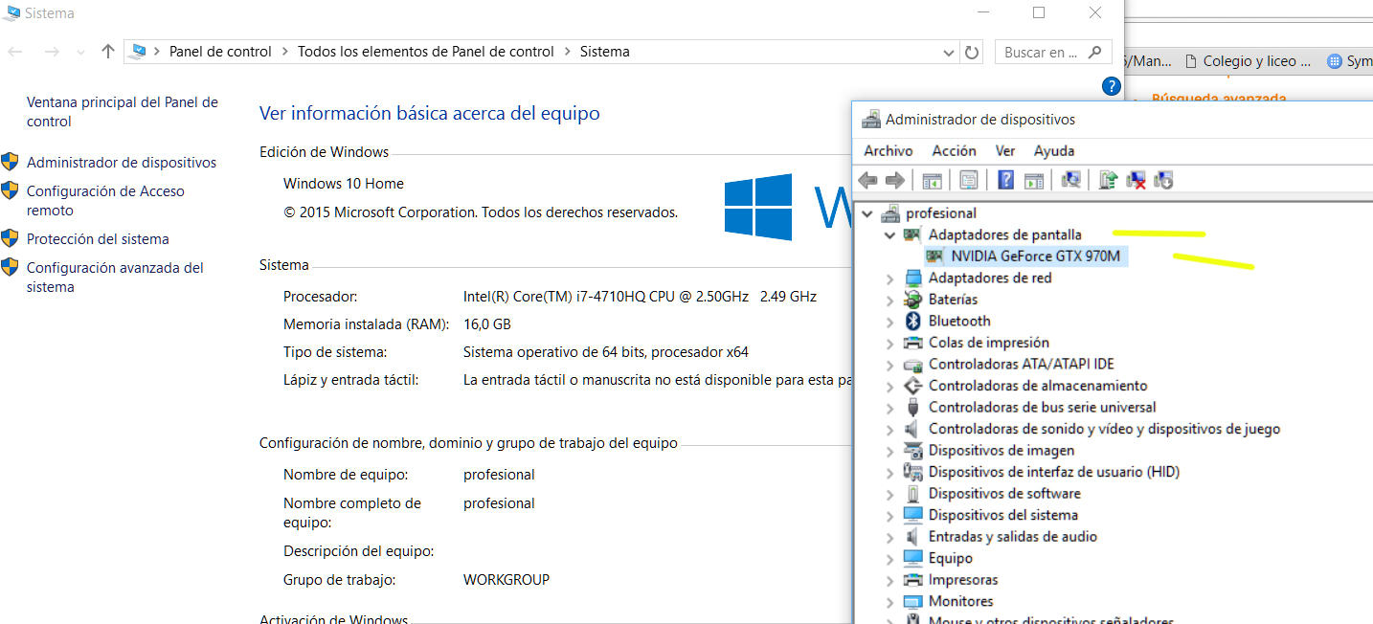Click forward arrow in Device Manager toolbar
Viewport: 1373px width, 624px height.
[x=895, y=180]
